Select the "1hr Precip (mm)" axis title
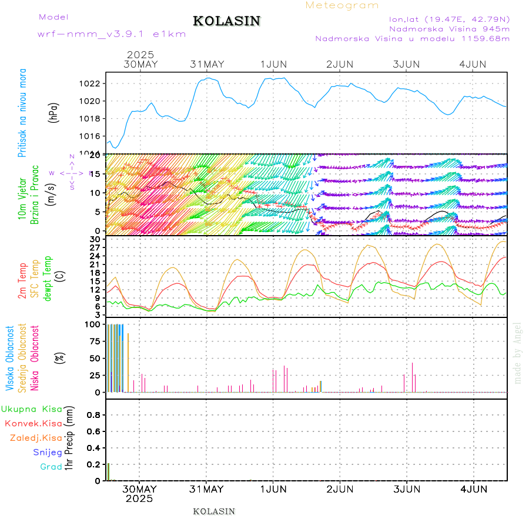This screenshot has width=529, height=529. click(69, 438)
